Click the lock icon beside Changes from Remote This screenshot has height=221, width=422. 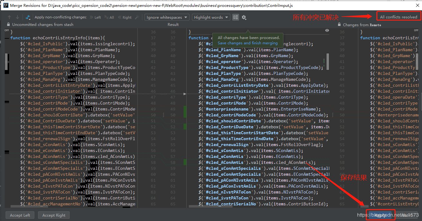tap(339, 25)
